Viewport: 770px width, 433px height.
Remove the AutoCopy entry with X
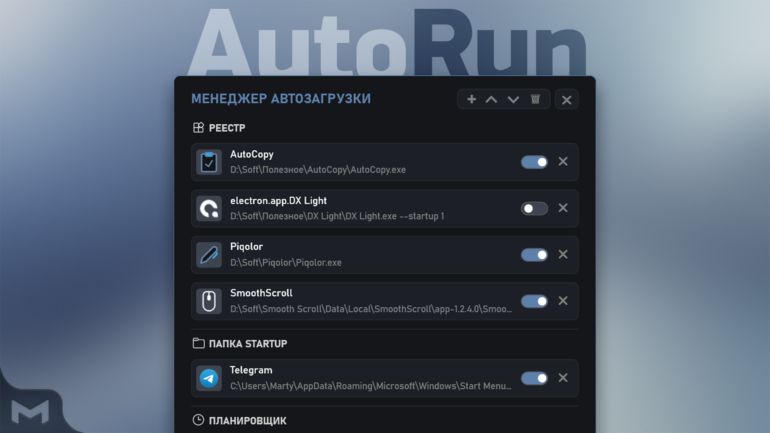tap(563, 162)
